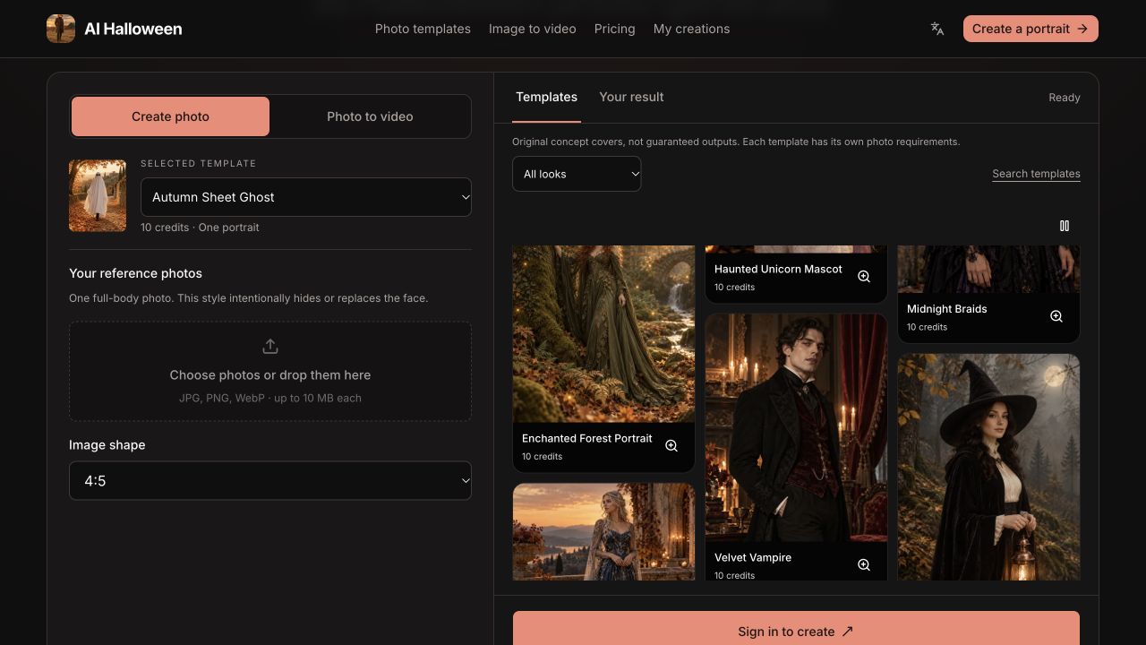This screenshot has height=645, width=1146.
Task: Open the Autumn Sheet Ghost template dropdown
Action: click(x=306, y=197)
